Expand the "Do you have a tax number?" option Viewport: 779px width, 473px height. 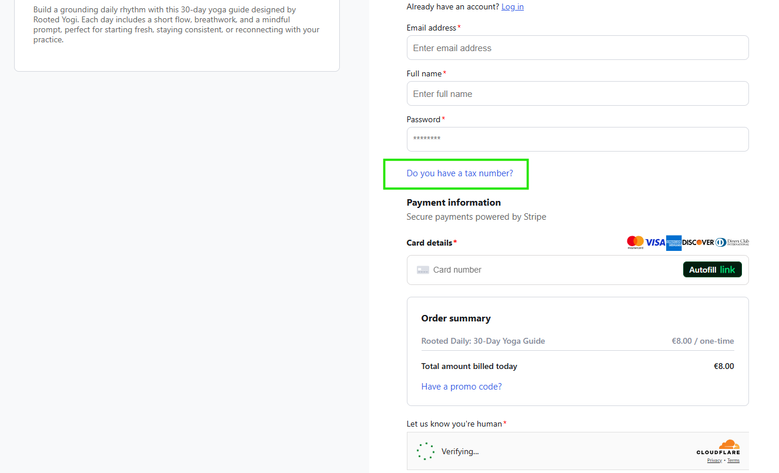pyautogui.click(x=460, y=173)
